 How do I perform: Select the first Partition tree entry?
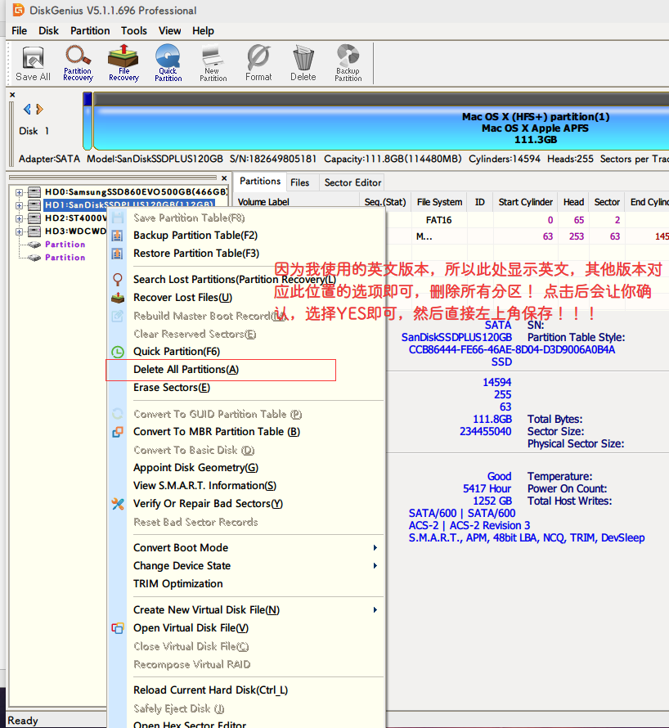click(x=65, y=245)
